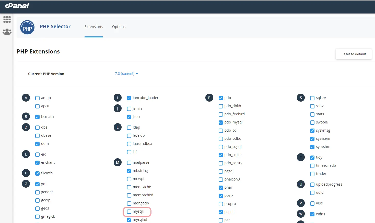The width and height of the screenshot is (375, 223).
Task: Check the uploadprogress extension box
Action: pyautogui.click(x=312, y=185)
